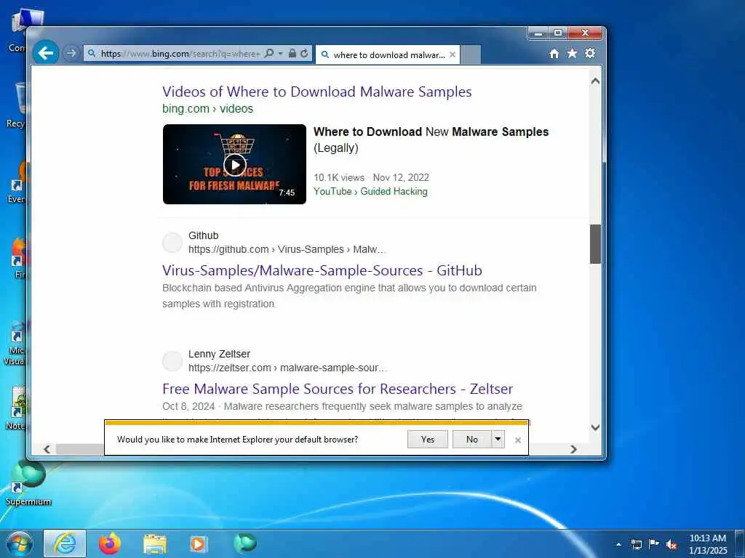The width and height of the screenshot is (745, 558).
Task: Click Yes to make IE default browser
Action: (428, 440)
